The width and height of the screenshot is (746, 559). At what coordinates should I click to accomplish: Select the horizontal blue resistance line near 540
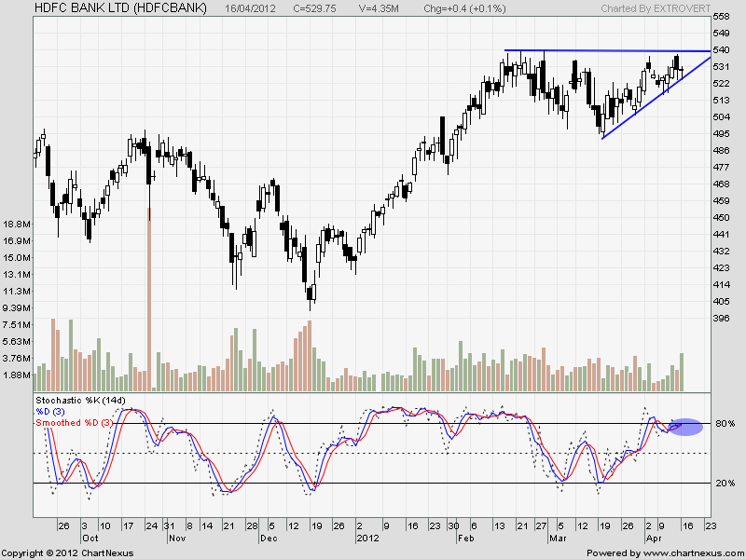point(606,50)
